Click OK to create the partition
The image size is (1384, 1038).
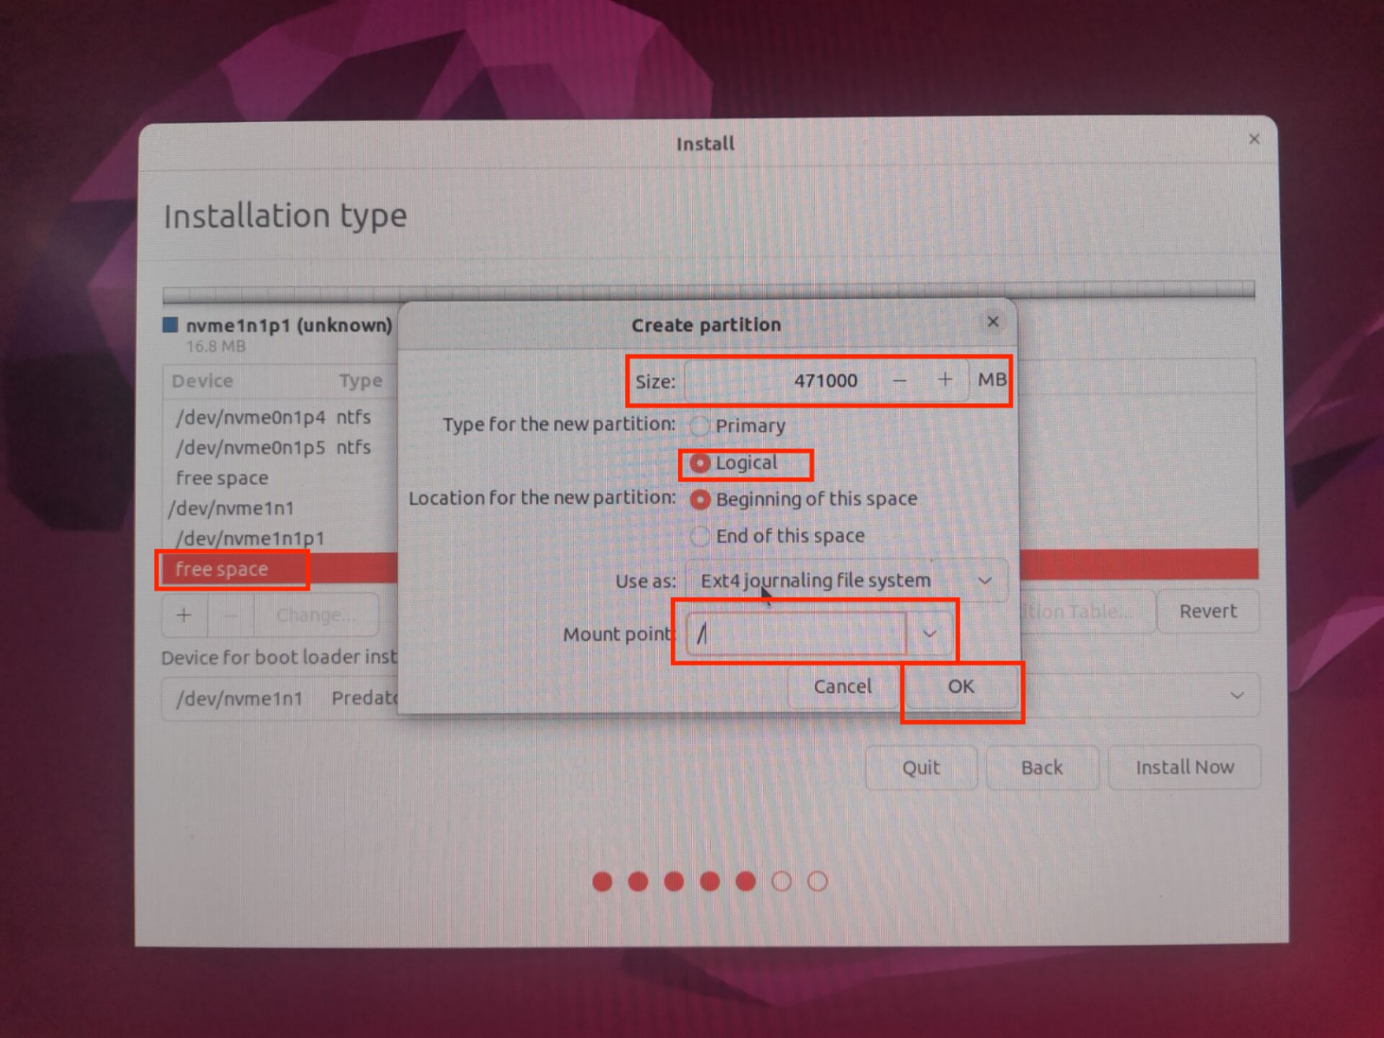pos(960,686)
